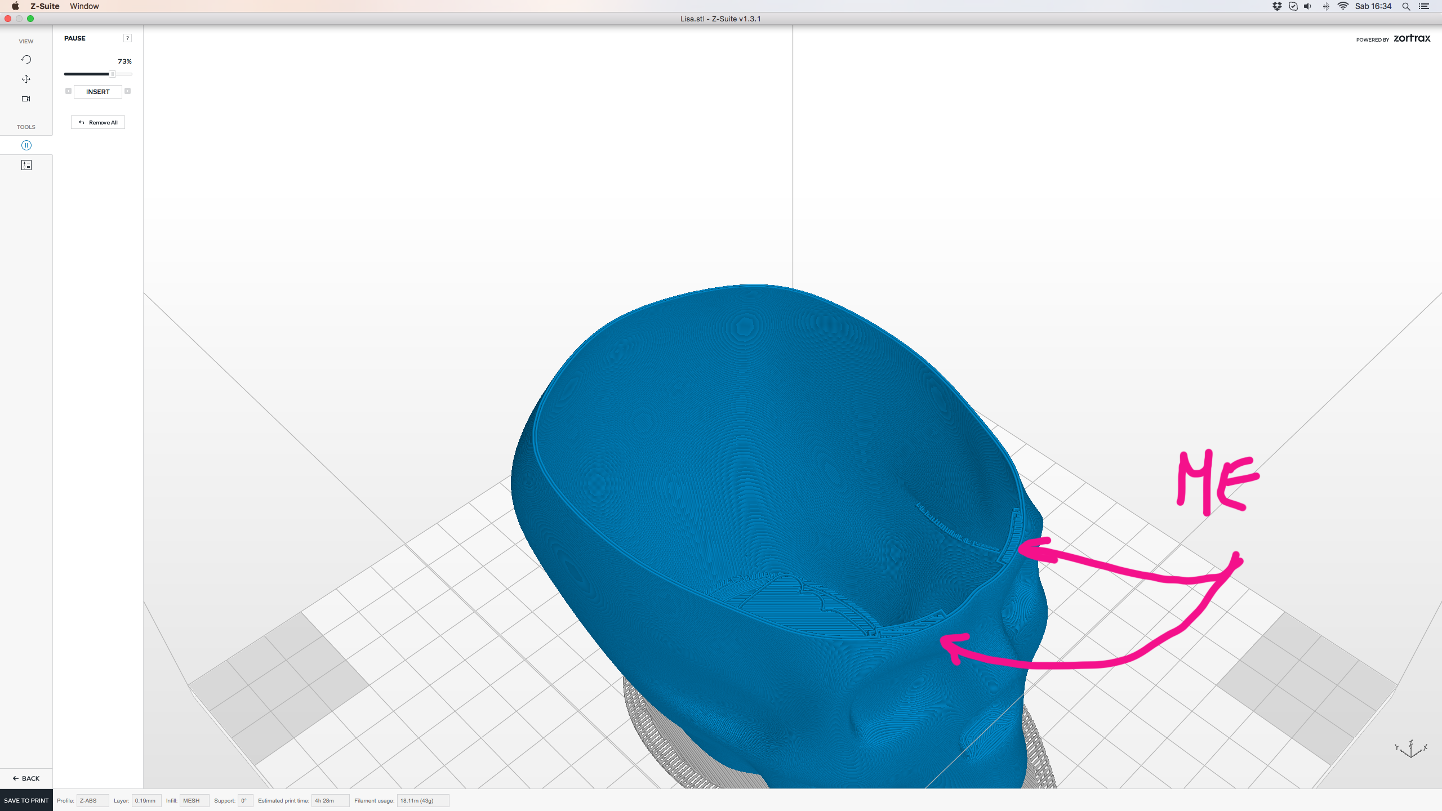Click the camera view icon

click(x=26, y=99)
